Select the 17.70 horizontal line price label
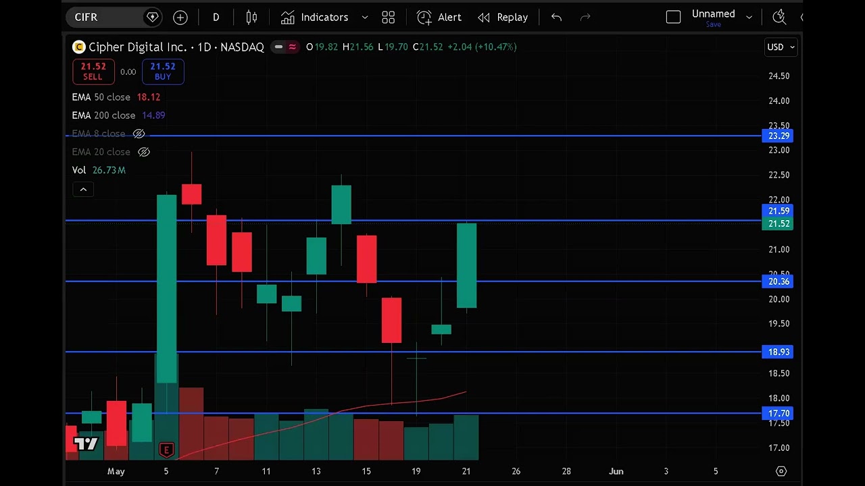865x486 pixels. [778, 413]
